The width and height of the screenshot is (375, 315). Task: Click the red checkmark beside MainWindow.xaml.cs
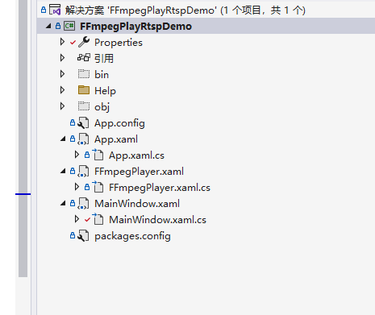click(87, 220)
